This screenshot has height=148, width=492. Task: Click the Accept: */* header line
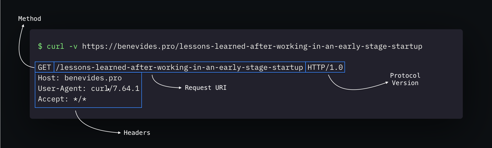62,99
